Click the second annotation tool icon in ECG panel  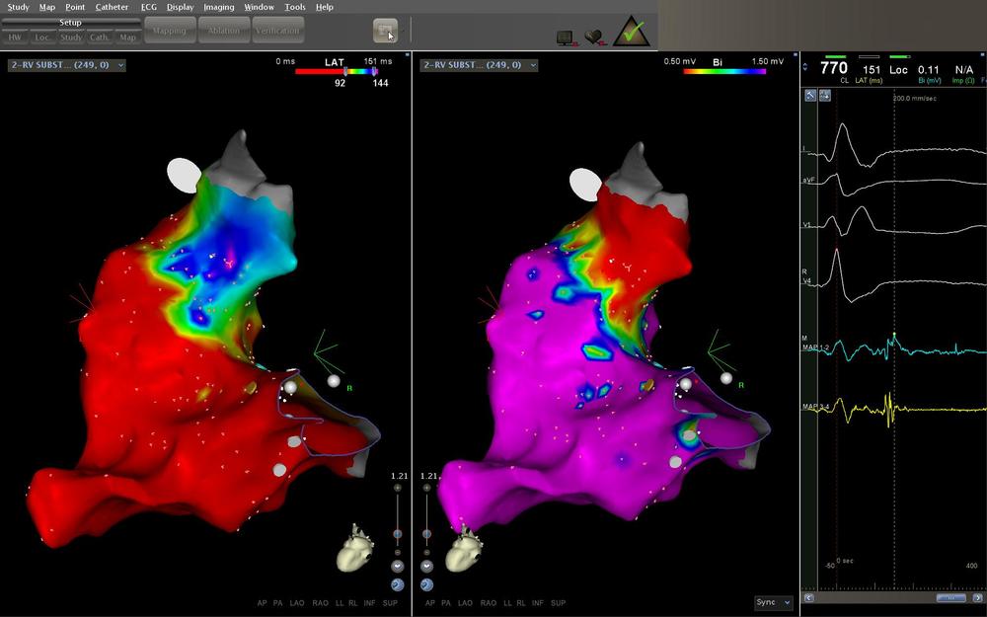pos(825,95)
